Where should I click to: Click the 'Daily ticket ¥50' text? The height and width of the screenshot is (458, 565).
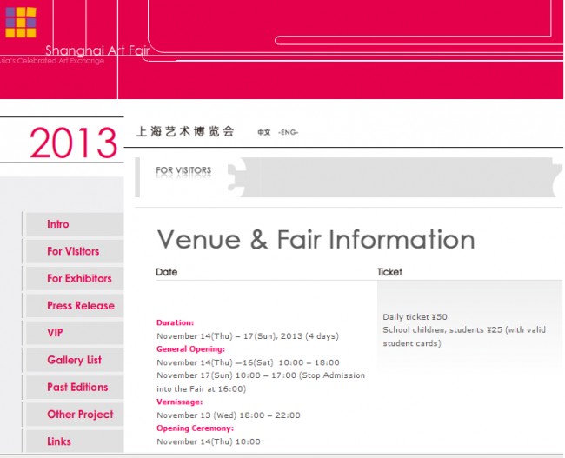tap(415, 317)
